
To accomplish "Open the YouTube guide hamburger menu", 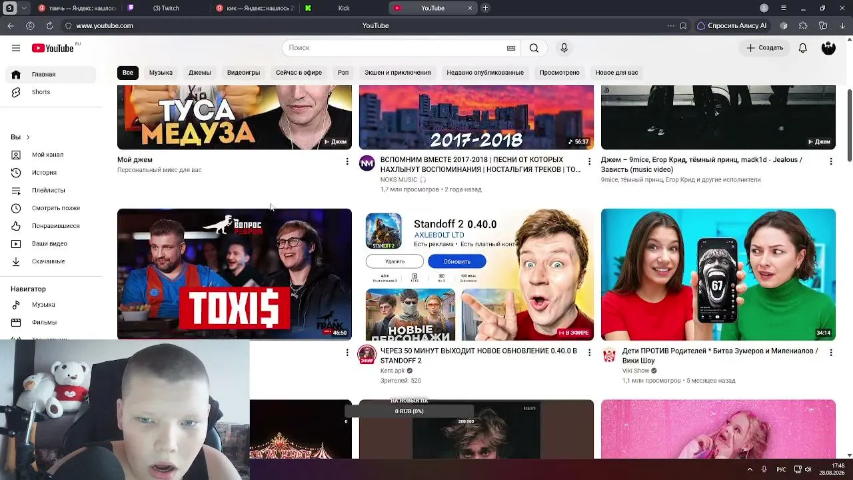I will (x=16, y=48).
